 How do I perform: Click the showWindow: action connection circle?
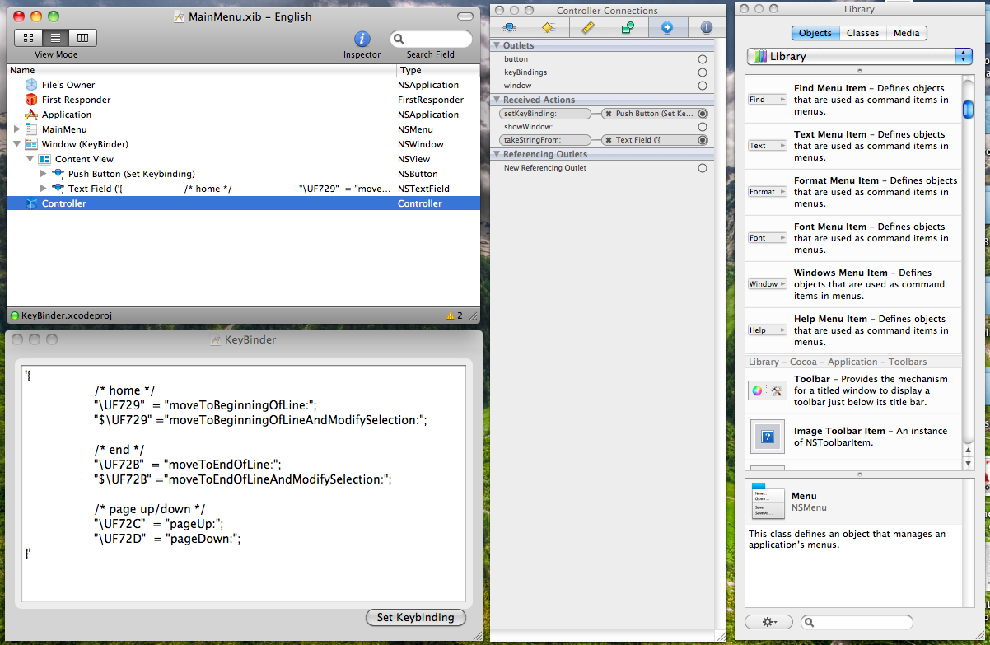click(x=703, y=127)
